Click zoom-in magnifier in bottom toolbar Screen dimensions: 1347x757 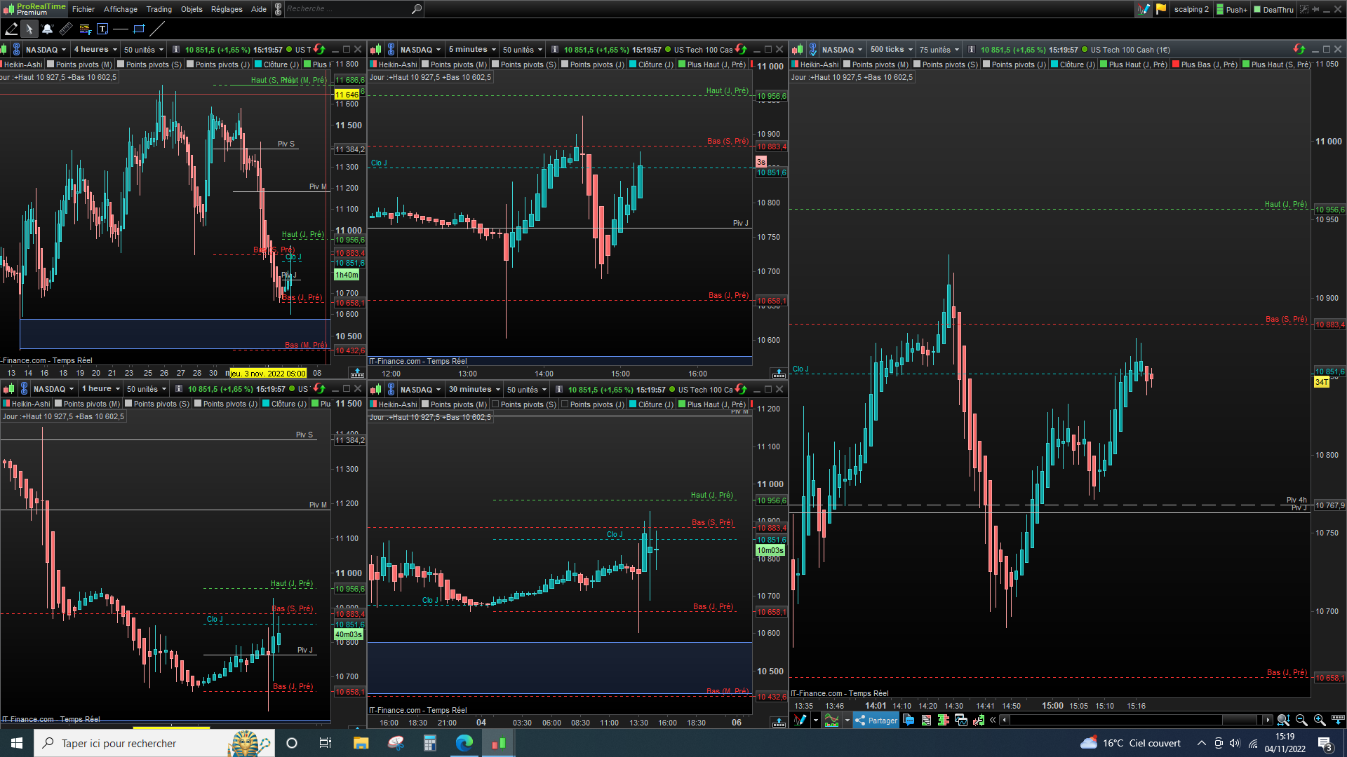1319,720
